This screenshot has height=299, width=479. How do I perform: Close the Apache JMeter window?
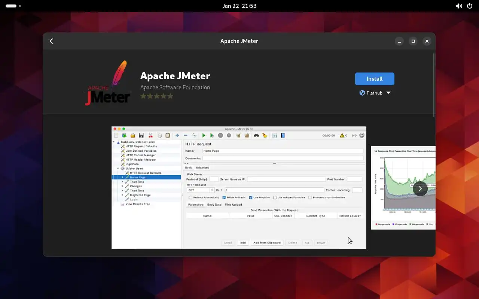tap(427, 41)
